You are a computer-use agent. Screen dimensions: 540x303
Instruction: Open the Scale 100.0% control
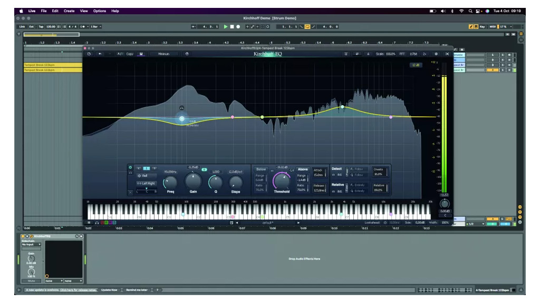click(385, 54)
